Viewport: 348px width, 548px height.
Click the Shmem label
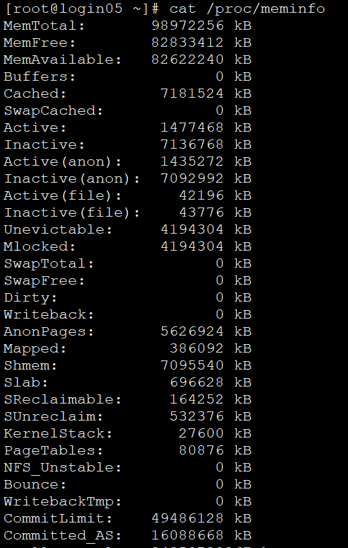[30, 365]
